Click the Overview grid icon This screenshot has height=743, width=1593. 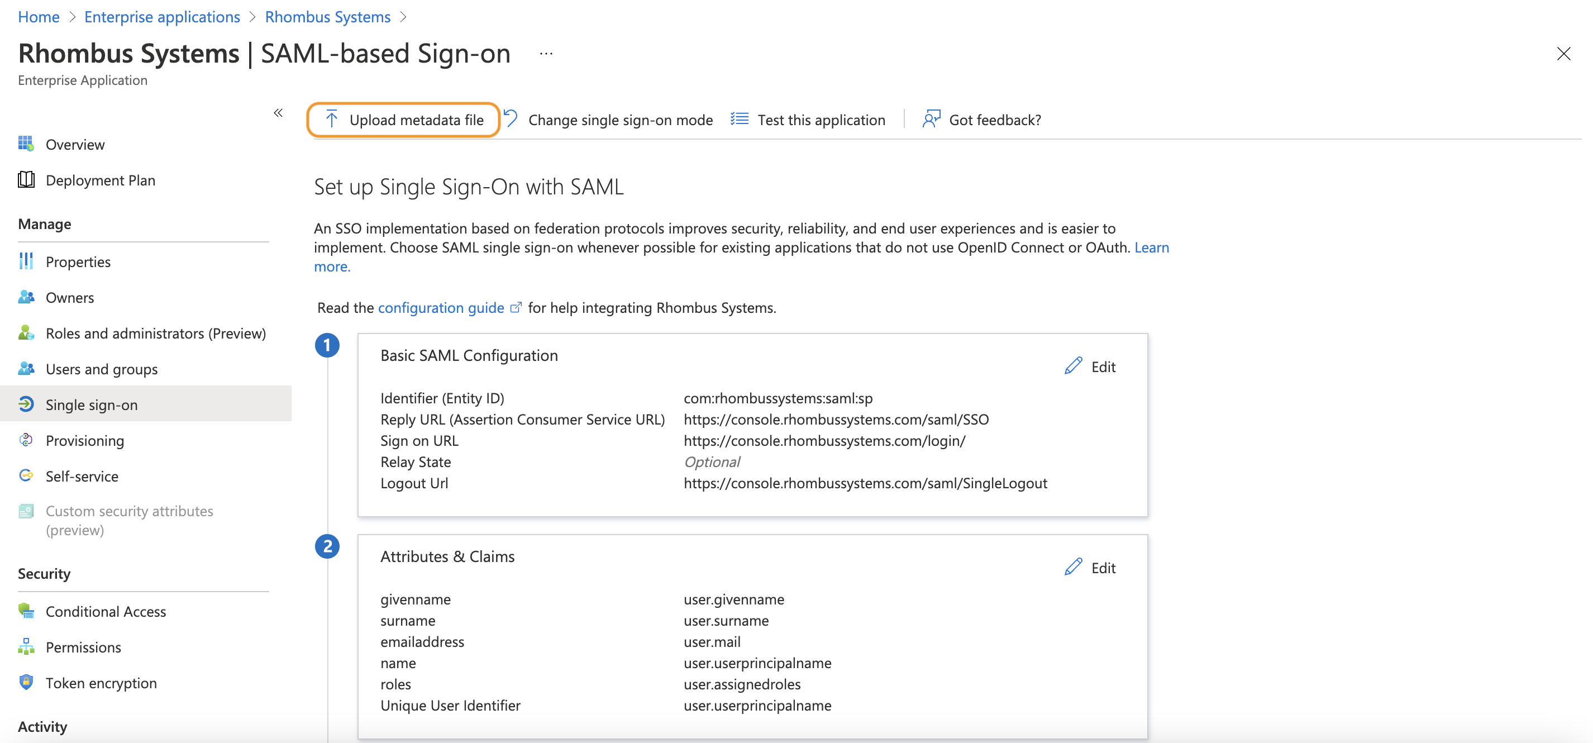click(26, 144)
